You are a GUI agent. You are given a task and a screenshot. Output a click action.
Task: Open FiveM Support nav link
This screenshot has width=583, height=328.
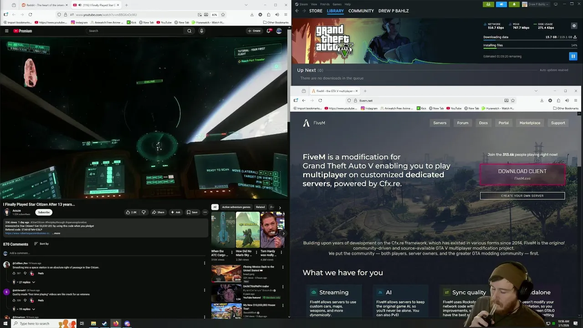coord(558,123)
